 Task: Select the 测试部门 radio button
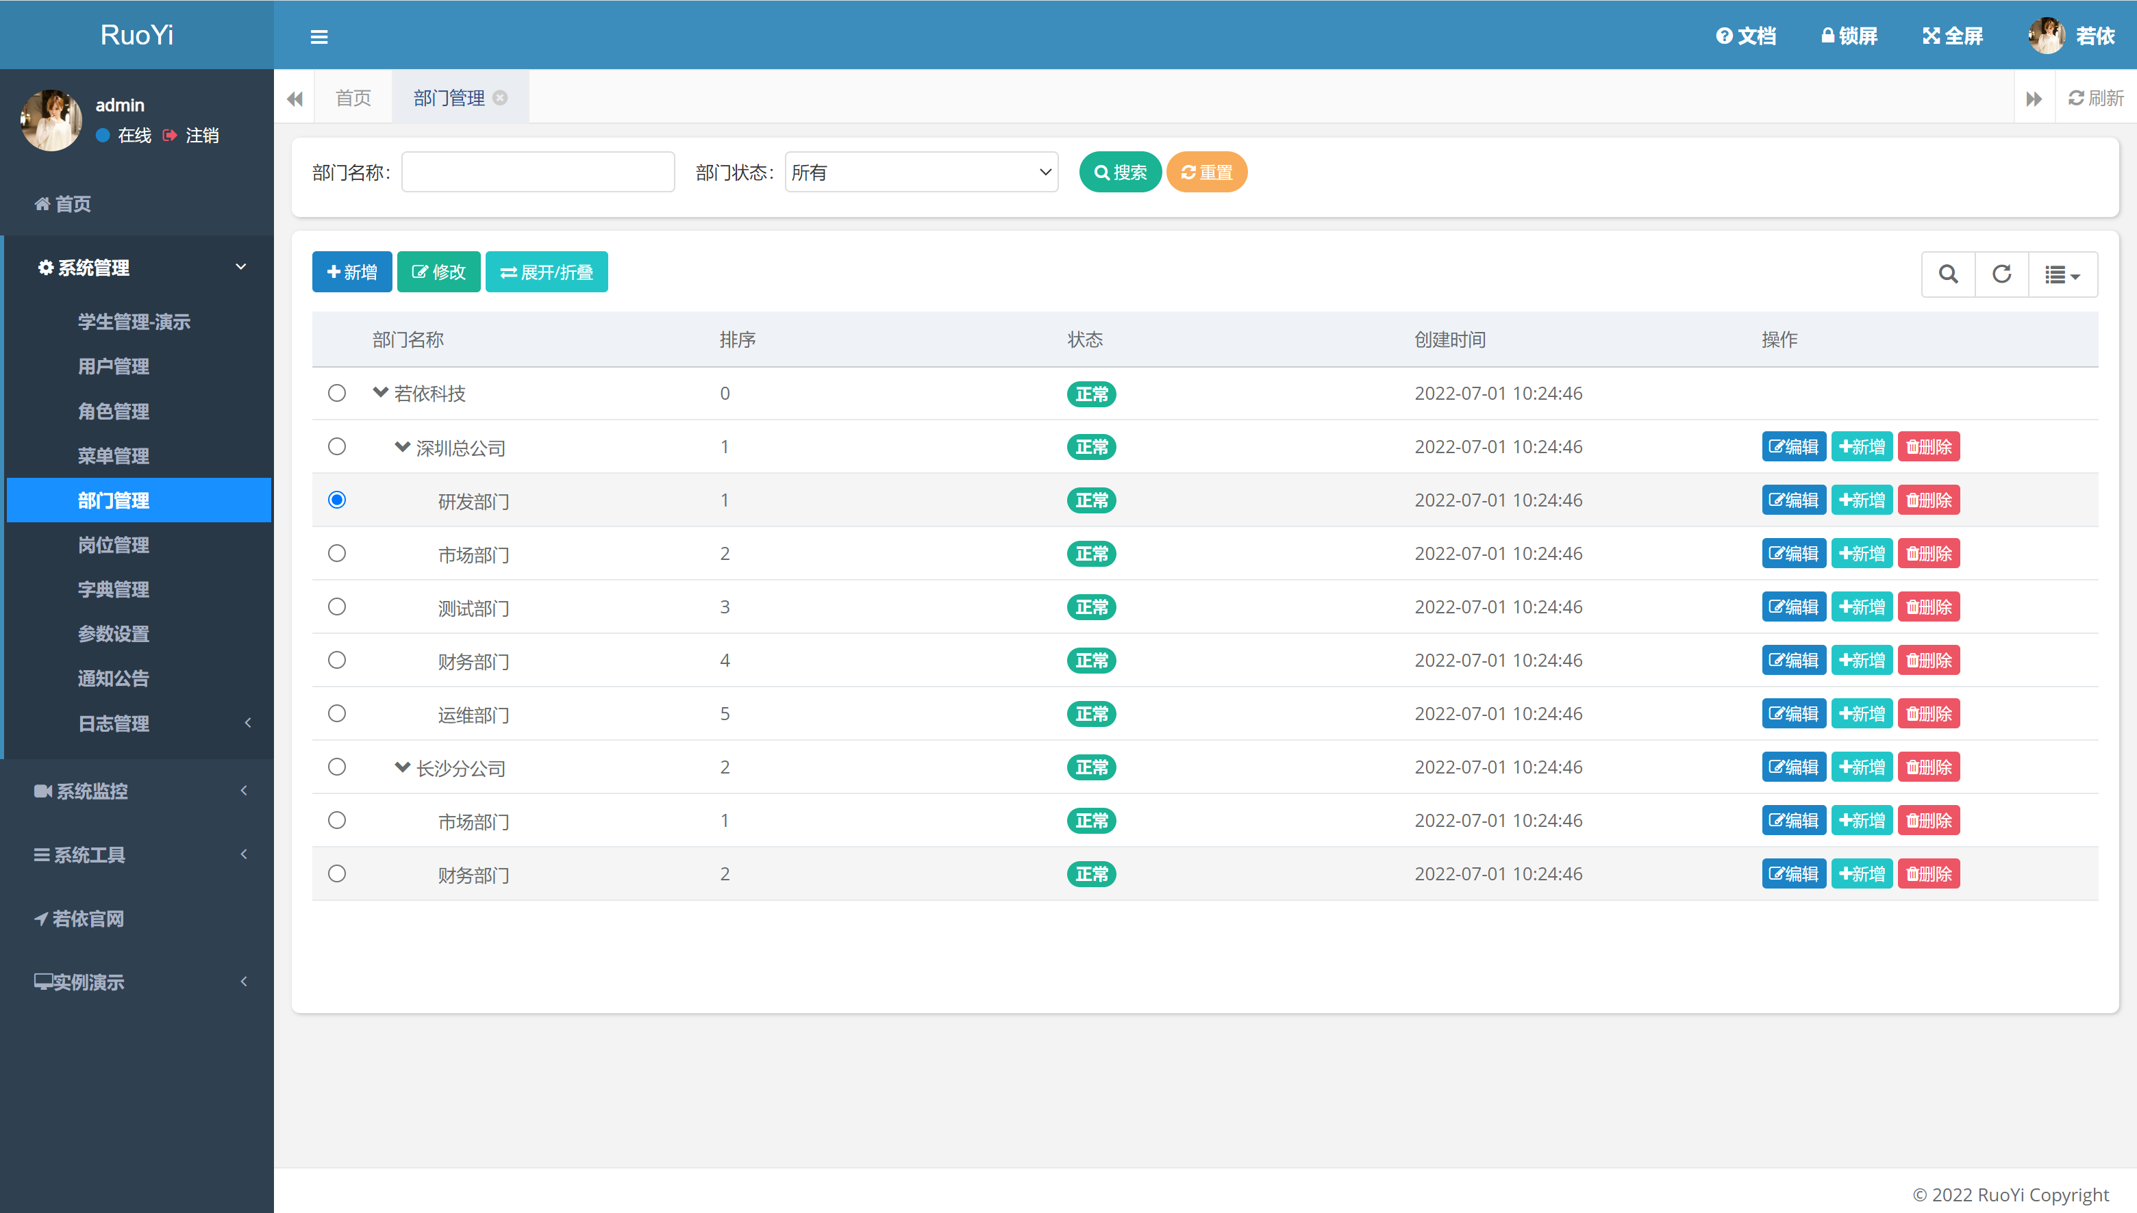click(x=337, y=606)
